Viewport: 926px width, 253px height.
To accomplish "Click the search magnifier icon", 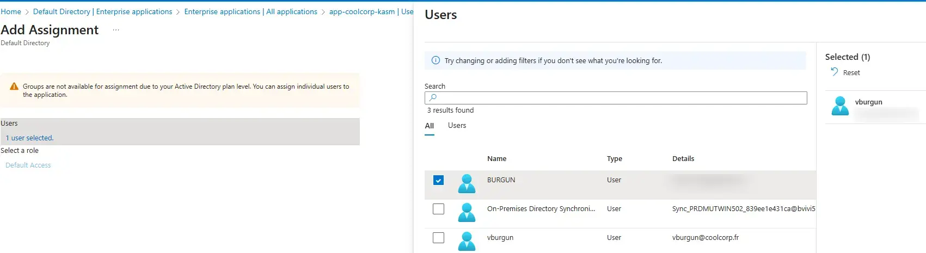I will (433, 97).
